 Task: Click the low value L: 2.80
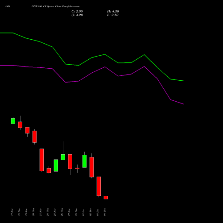coord(113,15)
